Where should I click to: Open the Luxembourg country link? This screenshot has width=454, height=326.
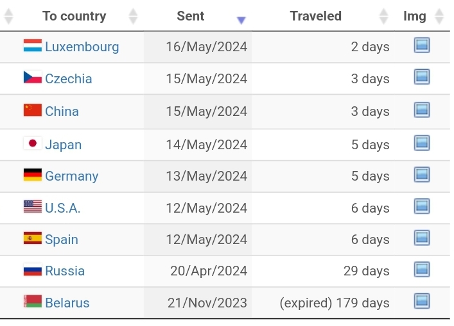pyautogui.click(x=82, y=47)
